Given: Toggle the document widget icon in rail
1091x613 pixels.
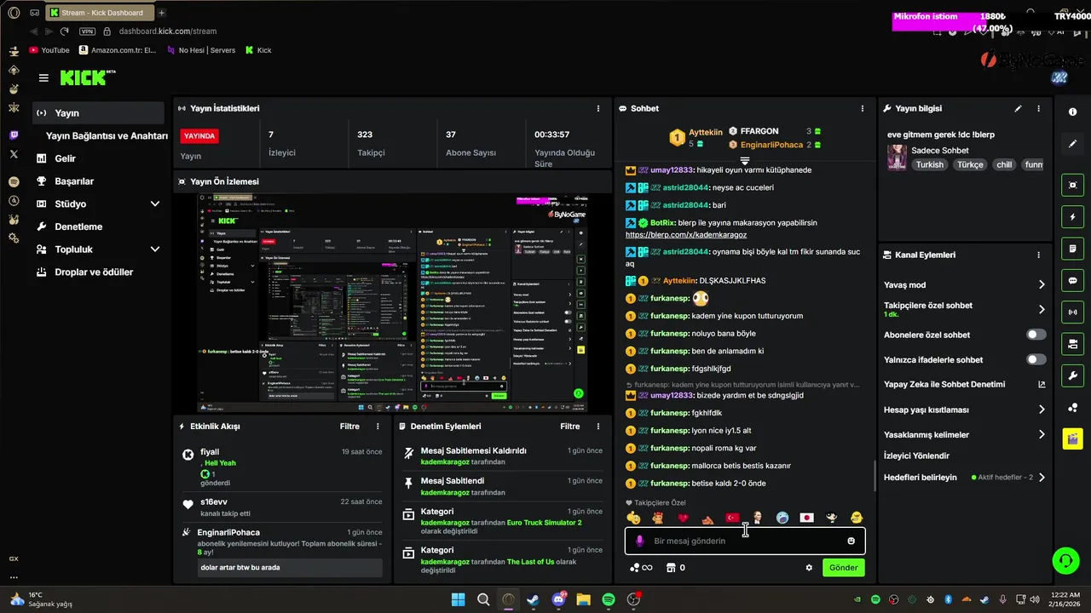Looking at the screenshot, I should (x=1072, y=249).
